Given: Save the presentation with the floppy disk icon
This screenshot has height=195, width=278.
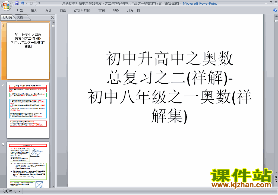Looking at the screenshot, I should (17, 3).
